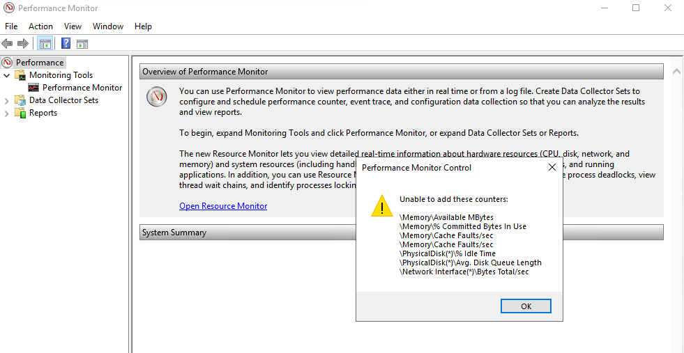Expand the Data Collector Sets node
The width and height of the screenshot is (684, 353).
pos(7,100)
